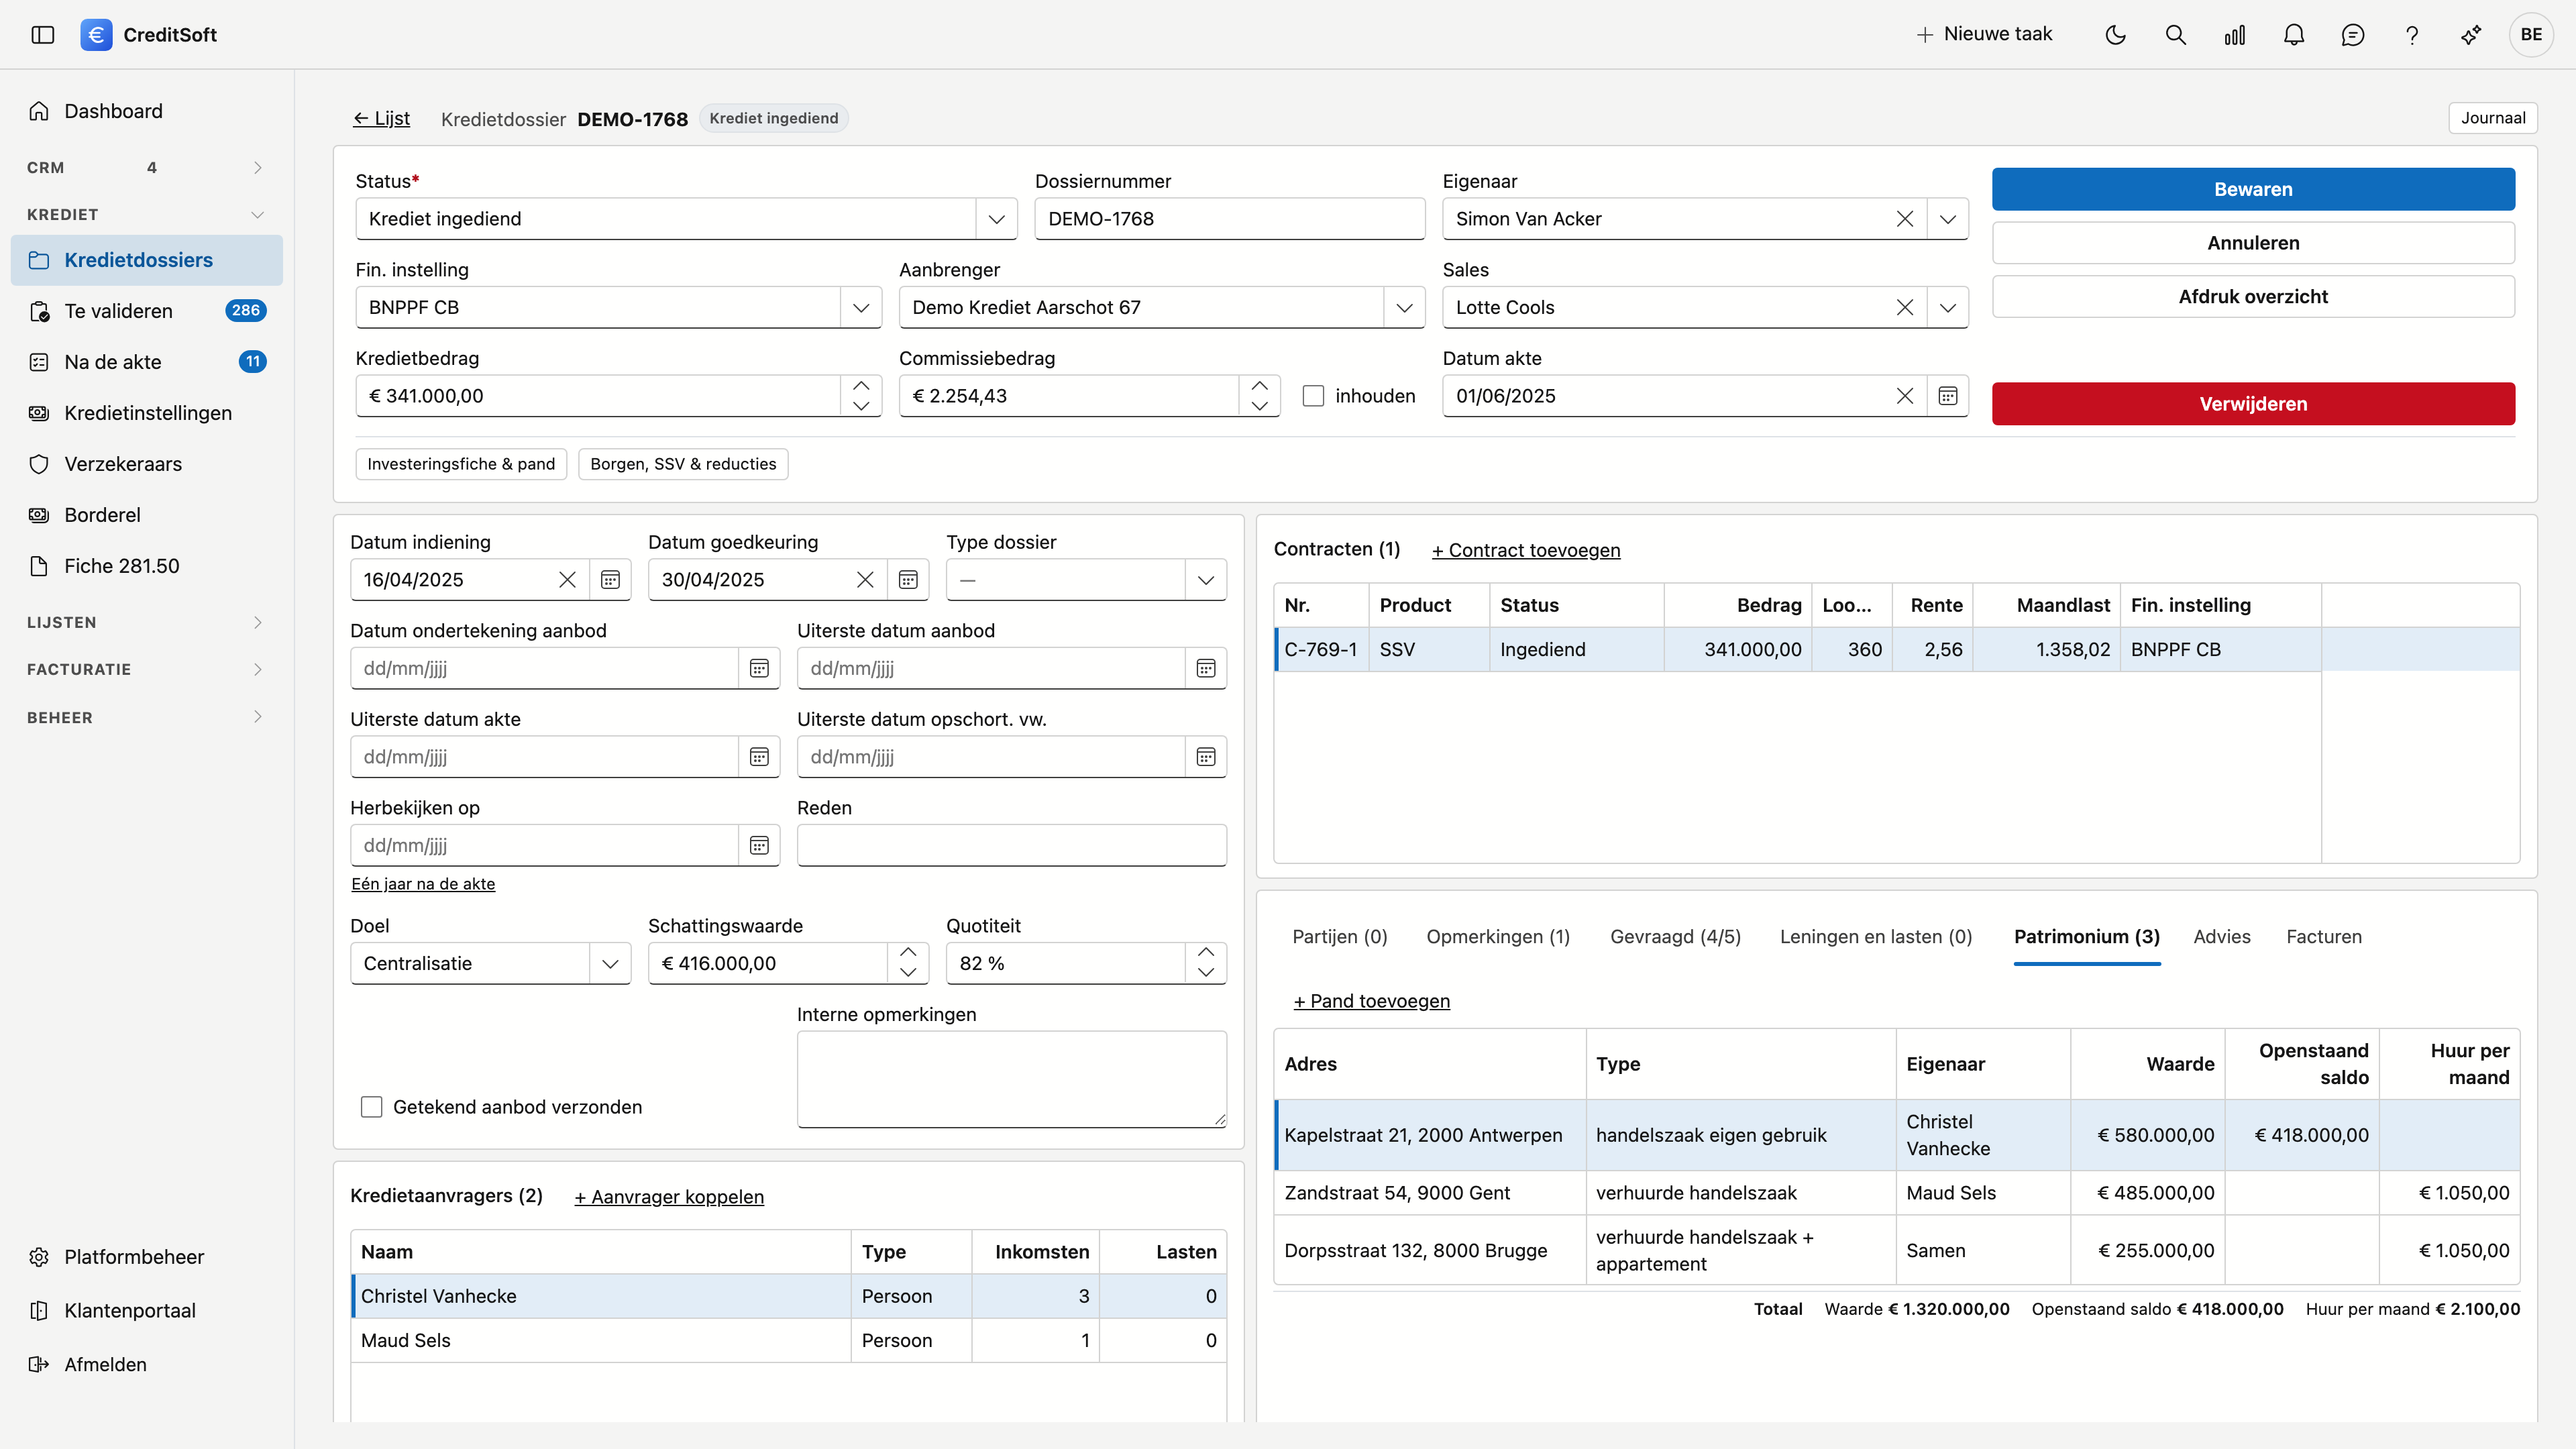The width and height of the screenshot is (2576, 1449).
Task: Switch to the Leningen en lasten tab
Action: tap(1876, 937)
